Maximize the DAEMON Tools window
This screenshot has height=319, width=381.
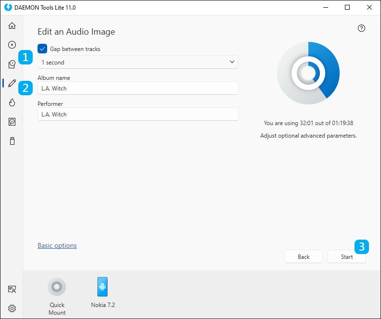click(x=347, y=7)
